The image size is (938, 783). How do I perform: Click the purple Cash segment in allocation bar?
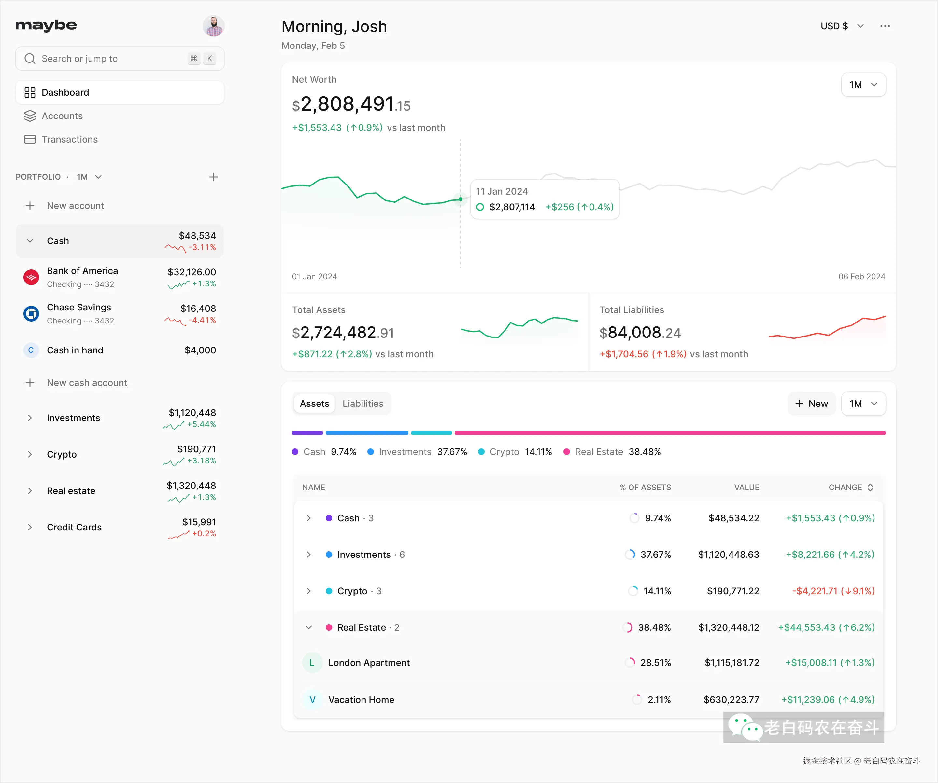pos(307,433)
